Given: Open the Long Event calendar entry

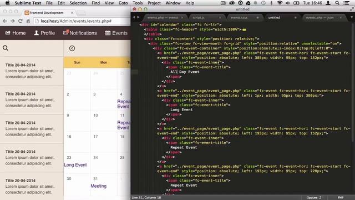Looking at the screenshot, I should 75,165.
